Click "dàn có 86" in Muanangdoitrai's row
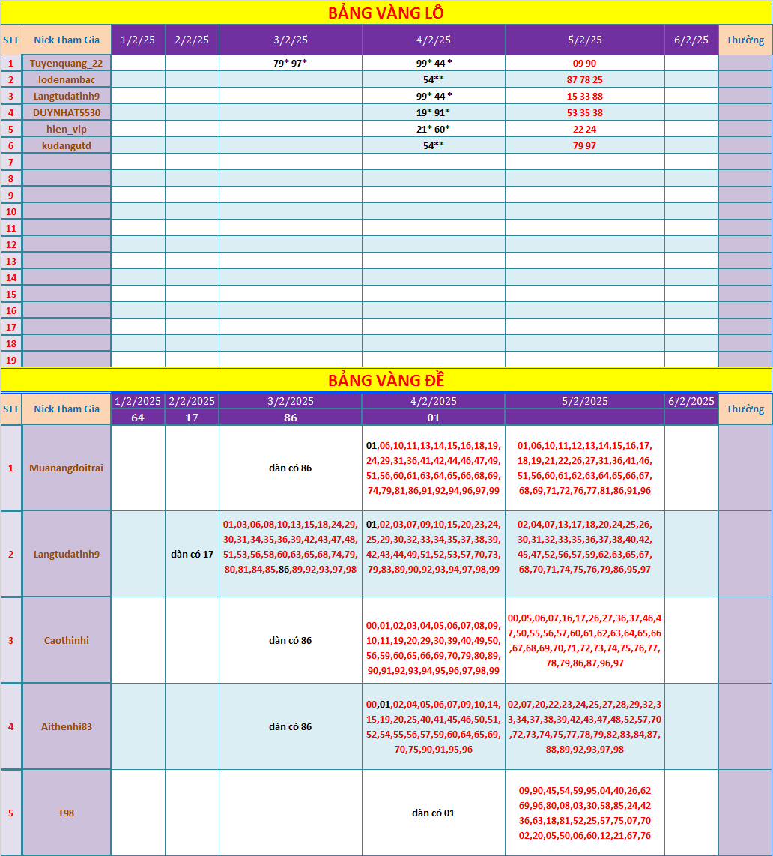The height and width of the screenshot is (856, 773). pos(291,468)
